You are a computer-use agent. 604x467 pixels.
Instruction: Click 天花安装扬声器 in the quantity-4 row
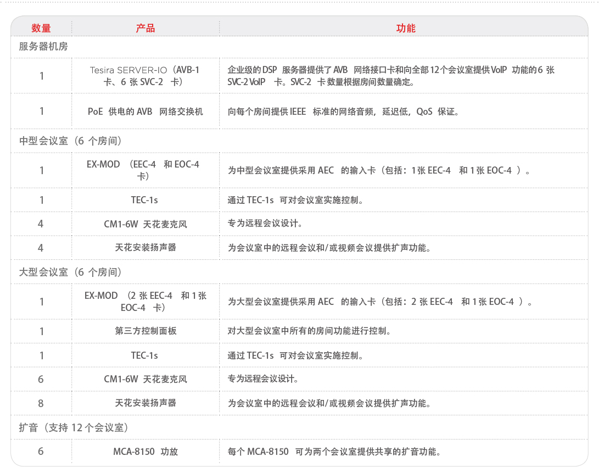[146, 248]
